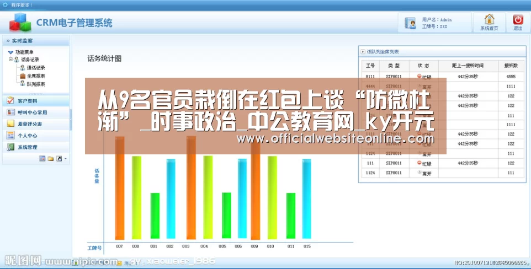Collapse the 话务记录 tree branch

[x=10, y=59]
